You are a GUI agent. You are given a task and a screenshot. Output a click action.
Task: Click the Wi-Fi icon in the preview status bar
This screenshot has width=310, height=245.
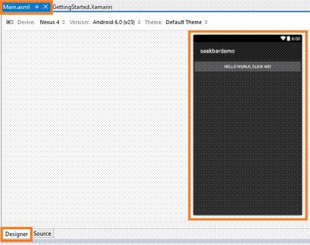283,38
